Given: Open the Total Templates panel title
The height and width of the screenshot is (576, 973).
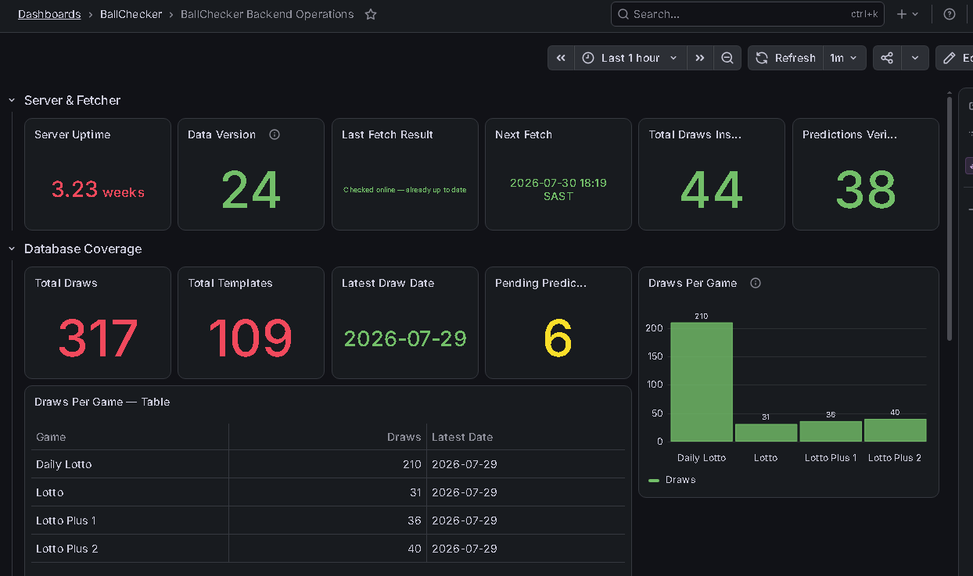Looking at the screenshot, I should [x=230, y=283].
